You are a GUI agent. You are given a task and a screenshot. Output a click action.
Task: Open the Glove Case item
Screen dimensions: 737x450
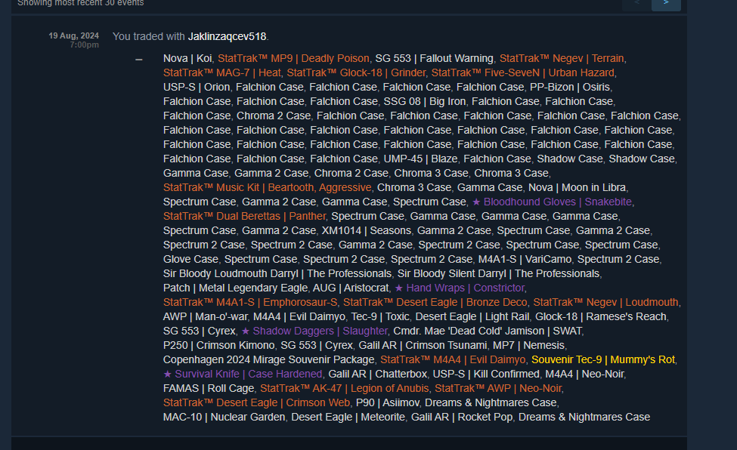(x=190, y=259)
